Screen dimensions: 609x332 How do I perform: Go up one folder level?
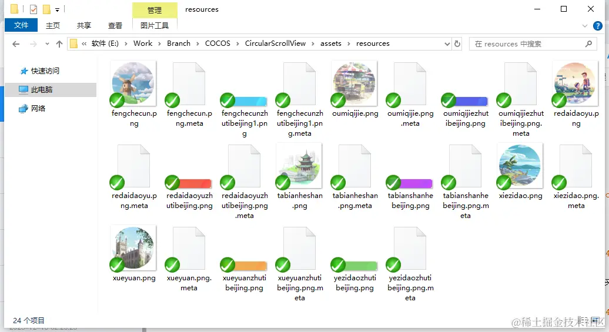tap(59, 44)
